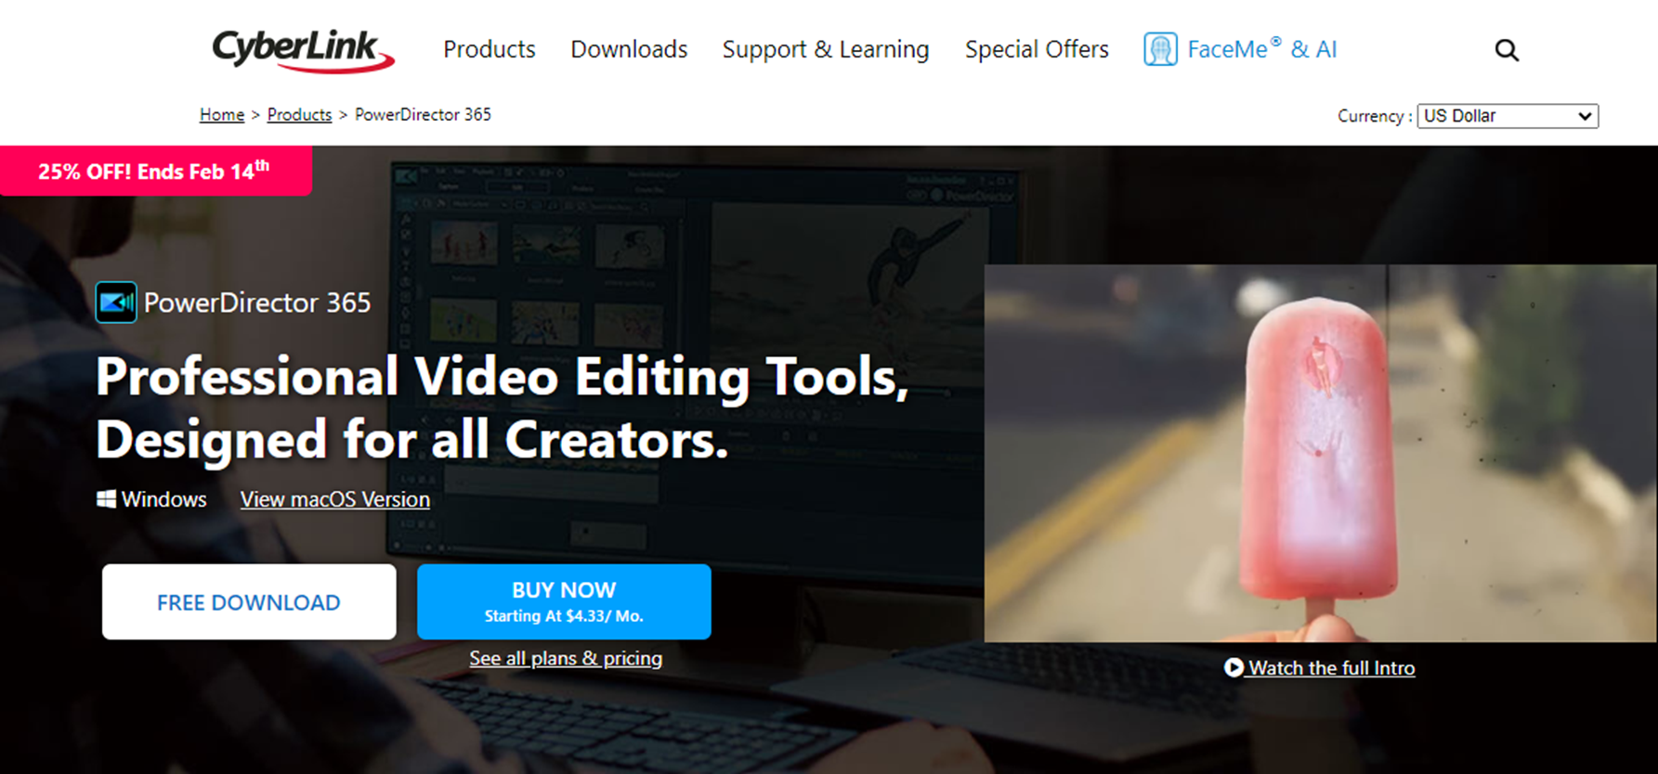The image size is (1658, 774).
Task: Open See all plans & pricing link
Action: tap(566, 658)
